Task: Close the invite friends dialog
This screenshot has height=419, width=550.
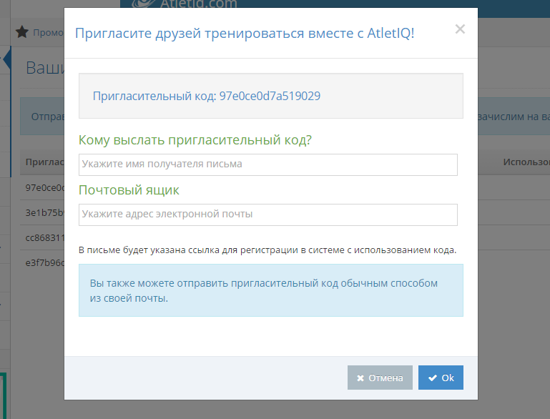Action: point(460,29)
